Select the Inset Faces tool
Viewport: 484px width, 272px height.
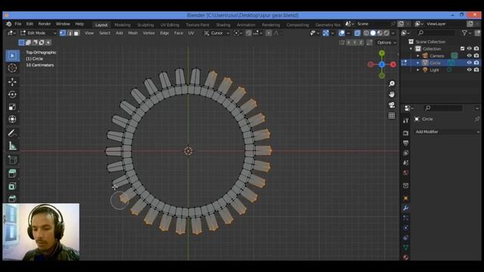pyautogui.click(x=12, y=187)
